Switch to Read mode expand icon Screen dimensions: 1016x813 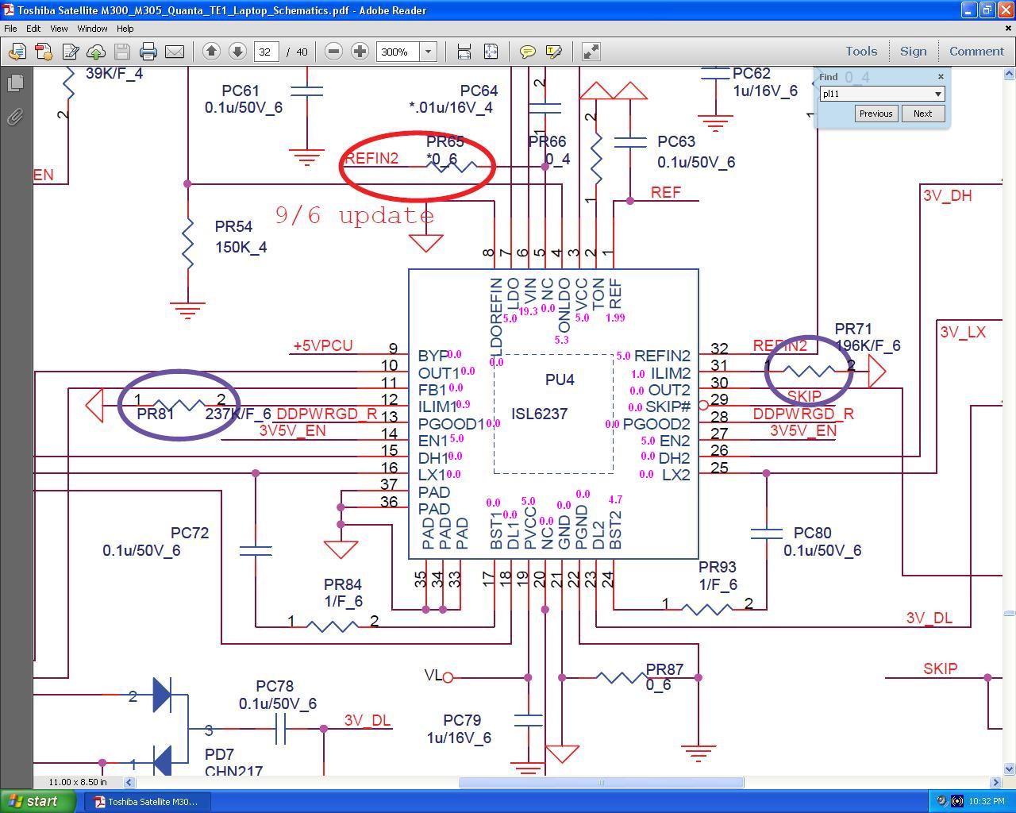(x=591, y=52)
